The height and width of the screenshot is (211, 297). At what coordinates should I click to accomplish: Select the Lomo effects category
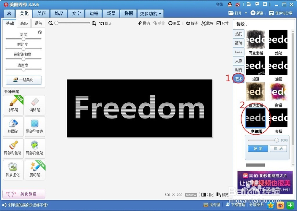coord(239,52)
